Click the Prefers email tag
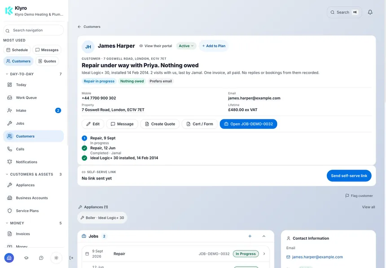The image size is (386, 268). click(x=161, y=81)
